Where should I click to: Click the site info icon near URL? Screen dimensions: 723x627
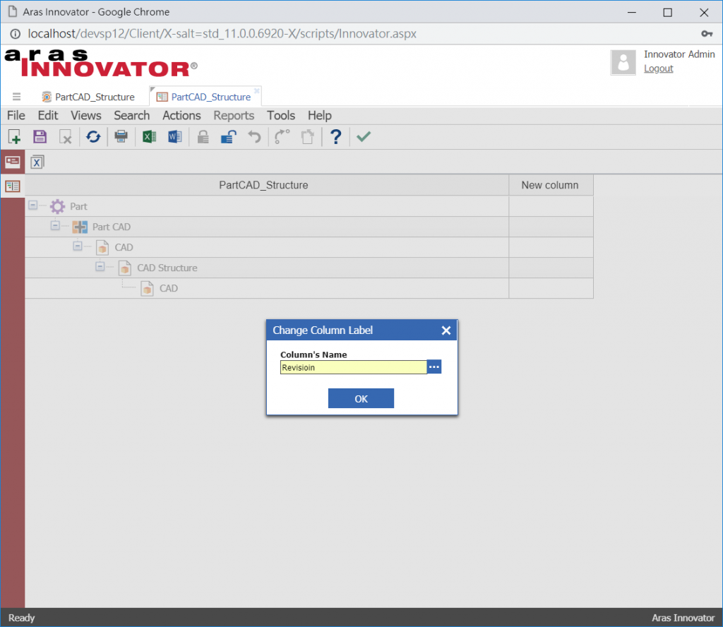point(16,34)
